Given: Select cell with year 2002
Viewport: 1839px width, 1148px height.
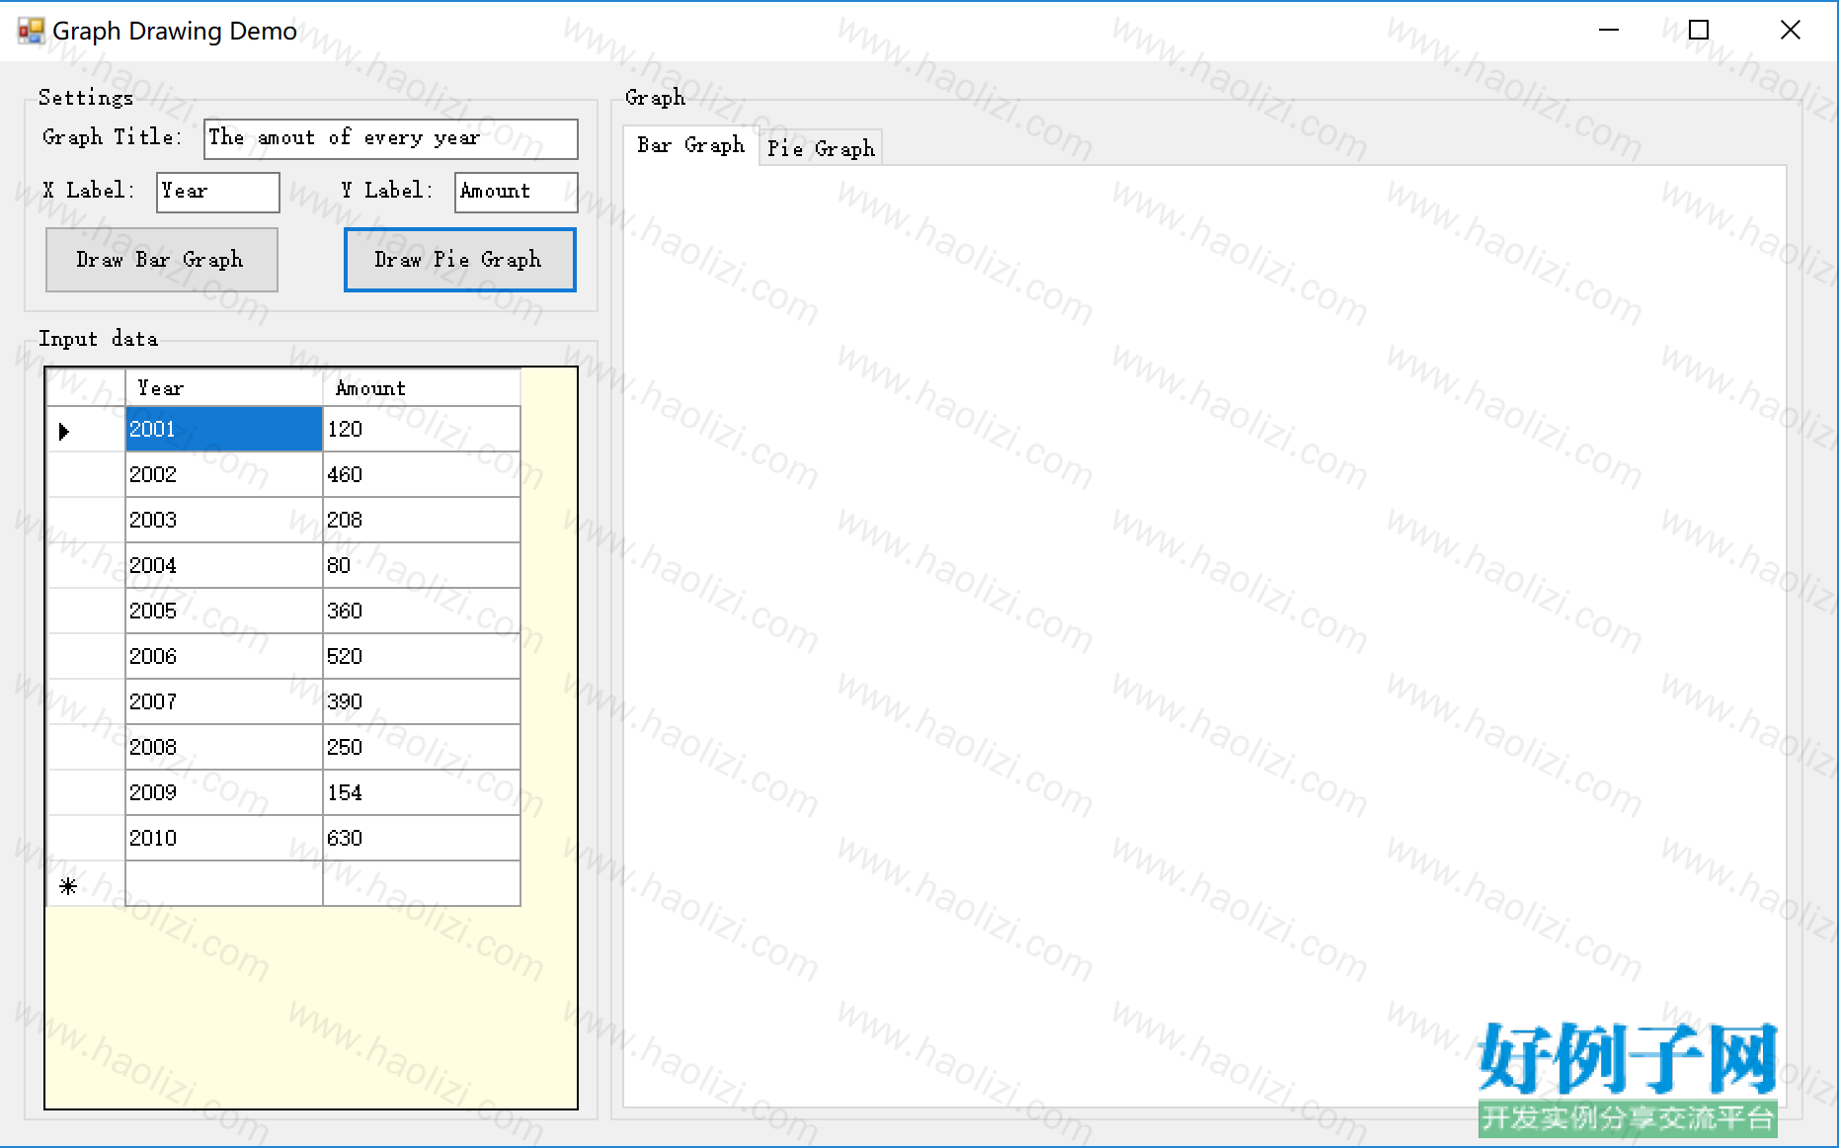Looking at the screenshot, I should point(224,475).
